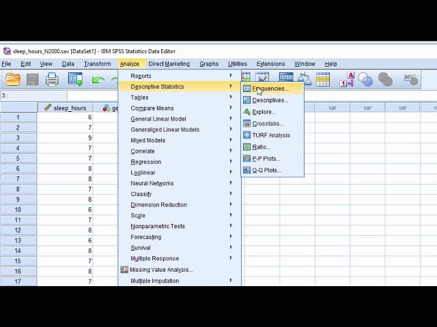Click the Crosstabs icon in the submenu

246,123
